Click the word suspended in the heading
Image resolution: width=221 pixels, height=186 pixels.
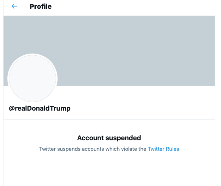coord(123,138)
